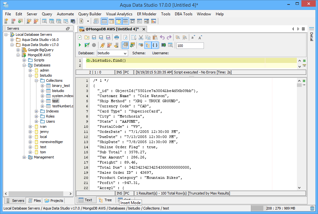
Task: Click the Save (floppy disk) icon
Action: [x=94, y=37]
